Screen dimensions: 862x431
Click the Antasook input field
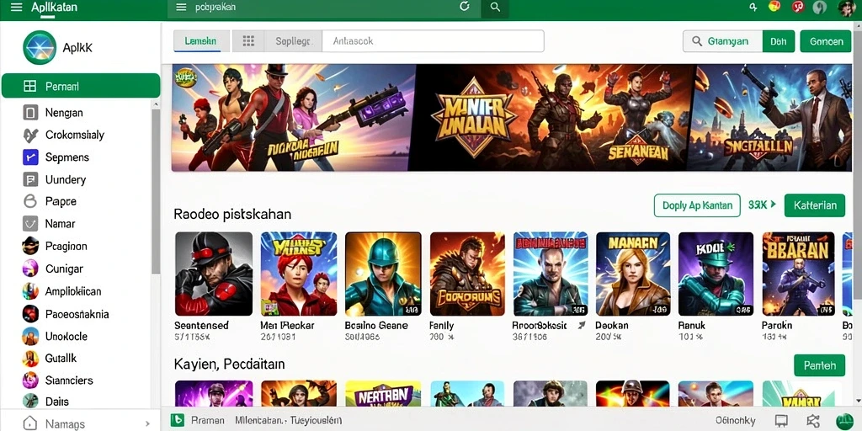pos(434,41)
